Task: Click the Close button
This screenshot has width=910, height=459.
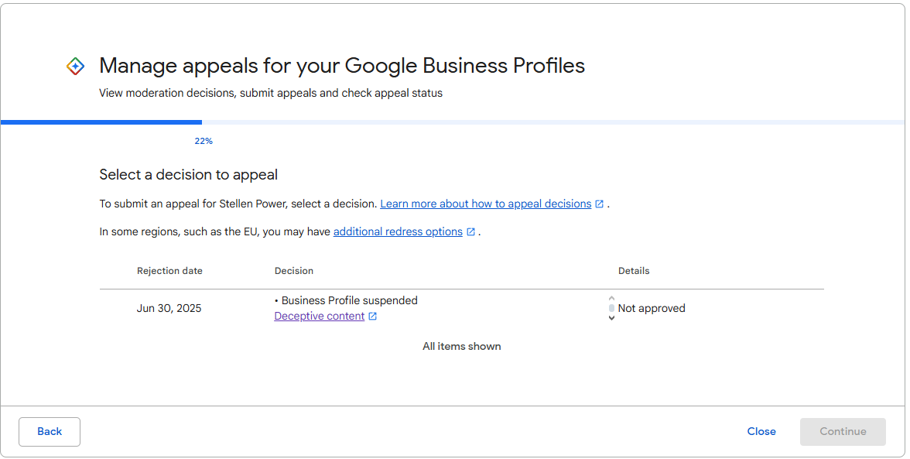Action: [761, 431]
